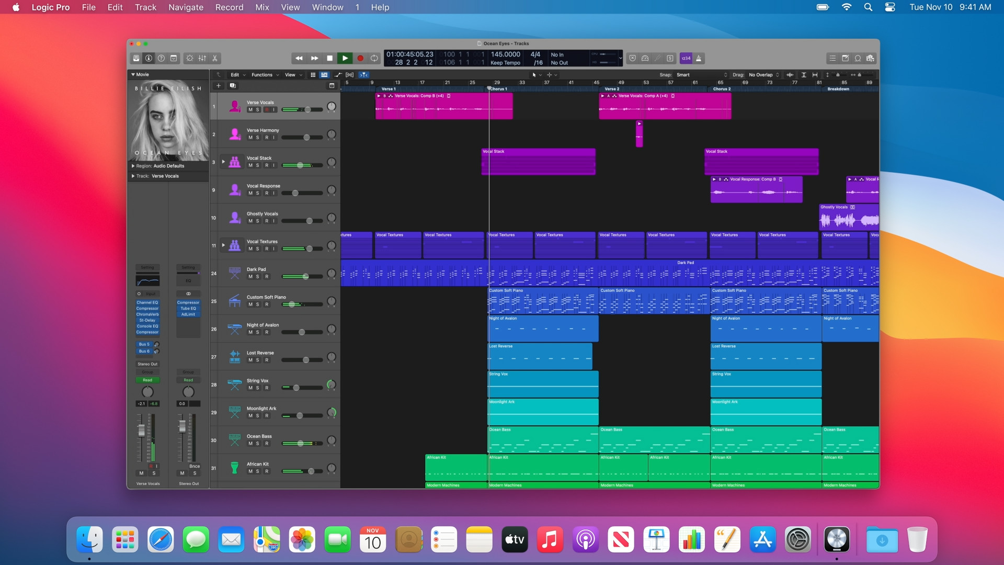Viewport: 1004px width, 565px height.
Task: Mute the Verse Vocals track
Action: [x=250, y=109]
